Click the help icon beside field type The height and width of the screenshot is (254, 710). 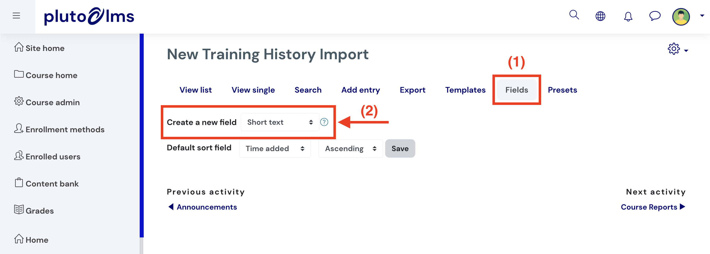click(324, 122)
